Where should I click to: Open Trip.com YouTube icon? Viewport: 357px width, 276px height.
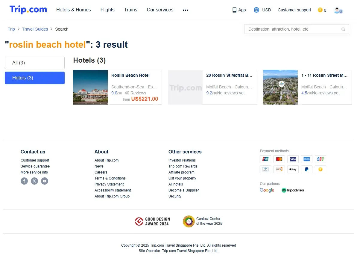point(45,181)
